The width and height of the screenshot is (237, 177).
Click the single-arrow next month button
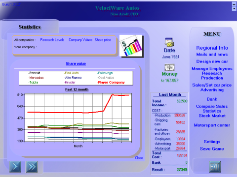click(x=15, y=167)
